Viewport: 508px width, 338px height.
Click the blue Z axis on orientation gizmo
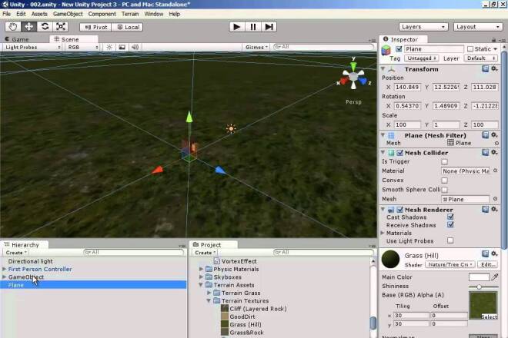point(363,81)
